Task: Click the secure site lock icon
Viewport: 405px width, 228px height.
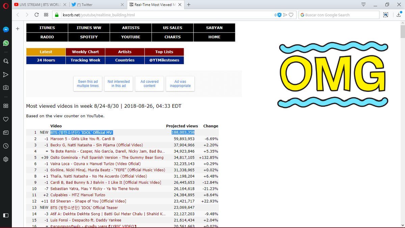Action: [57, 15]
